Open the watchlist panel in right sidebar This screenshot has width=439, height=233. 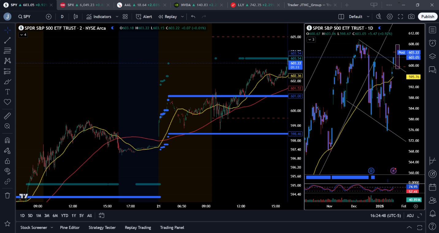pos(433,30)
